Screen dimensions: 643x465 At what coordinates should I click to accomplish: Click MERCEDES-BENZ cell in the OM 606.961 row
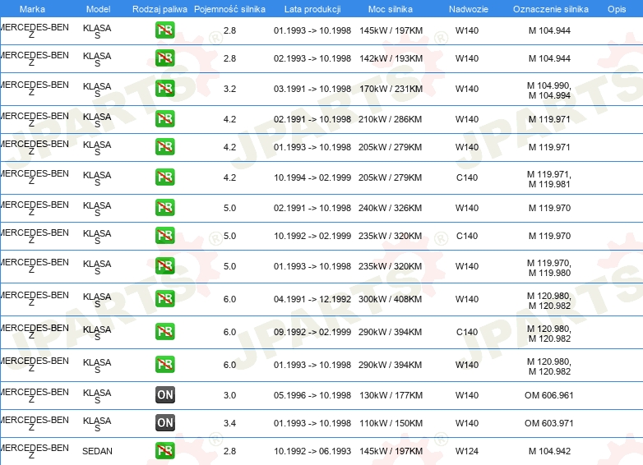click(35, 396)
